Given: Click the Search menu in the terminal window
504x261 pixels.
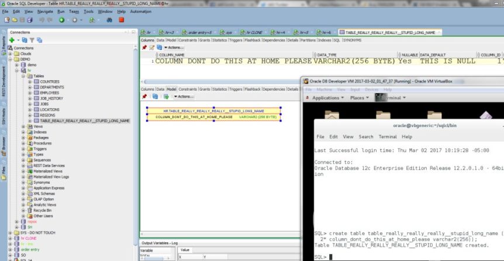Looking at the screenshot, I should (365, 136).
